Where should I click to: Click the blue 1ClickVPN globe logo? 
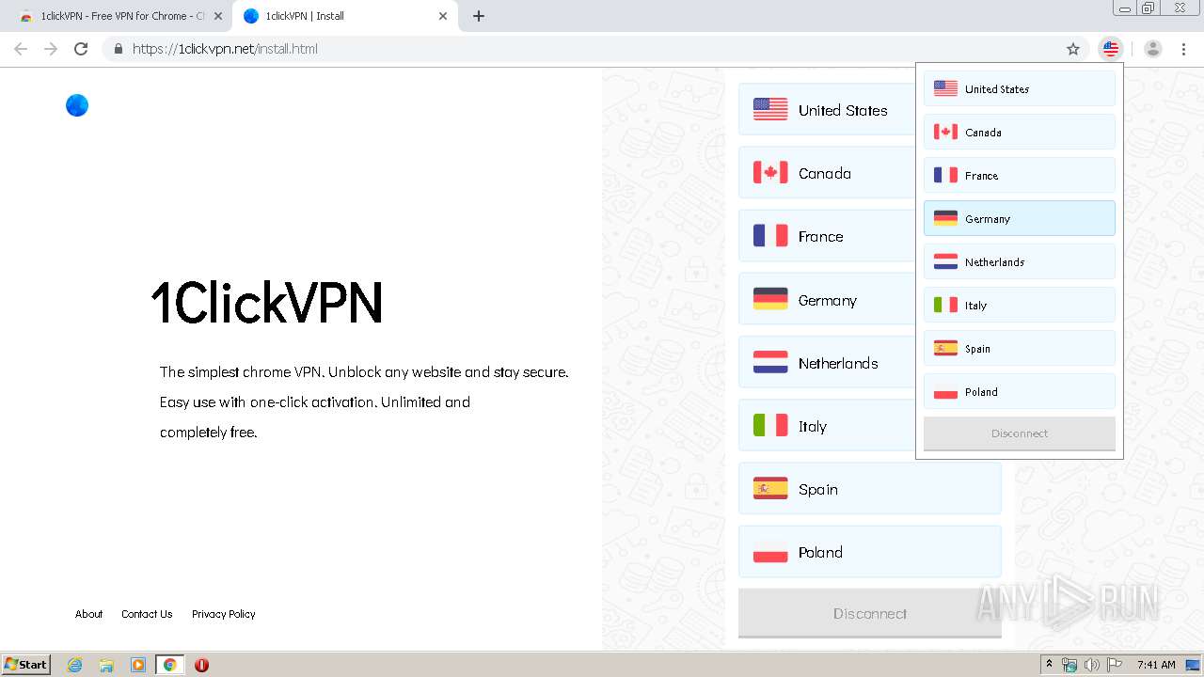[77, 106]
